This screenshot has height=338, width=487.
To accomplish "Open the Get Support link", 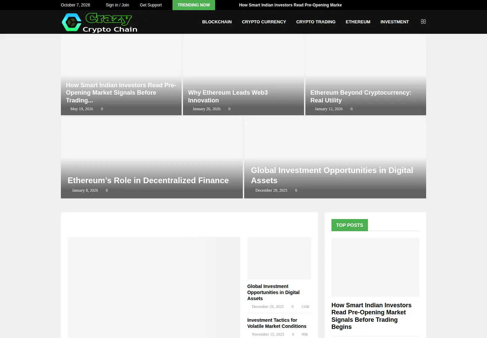I will coord(150,5).
